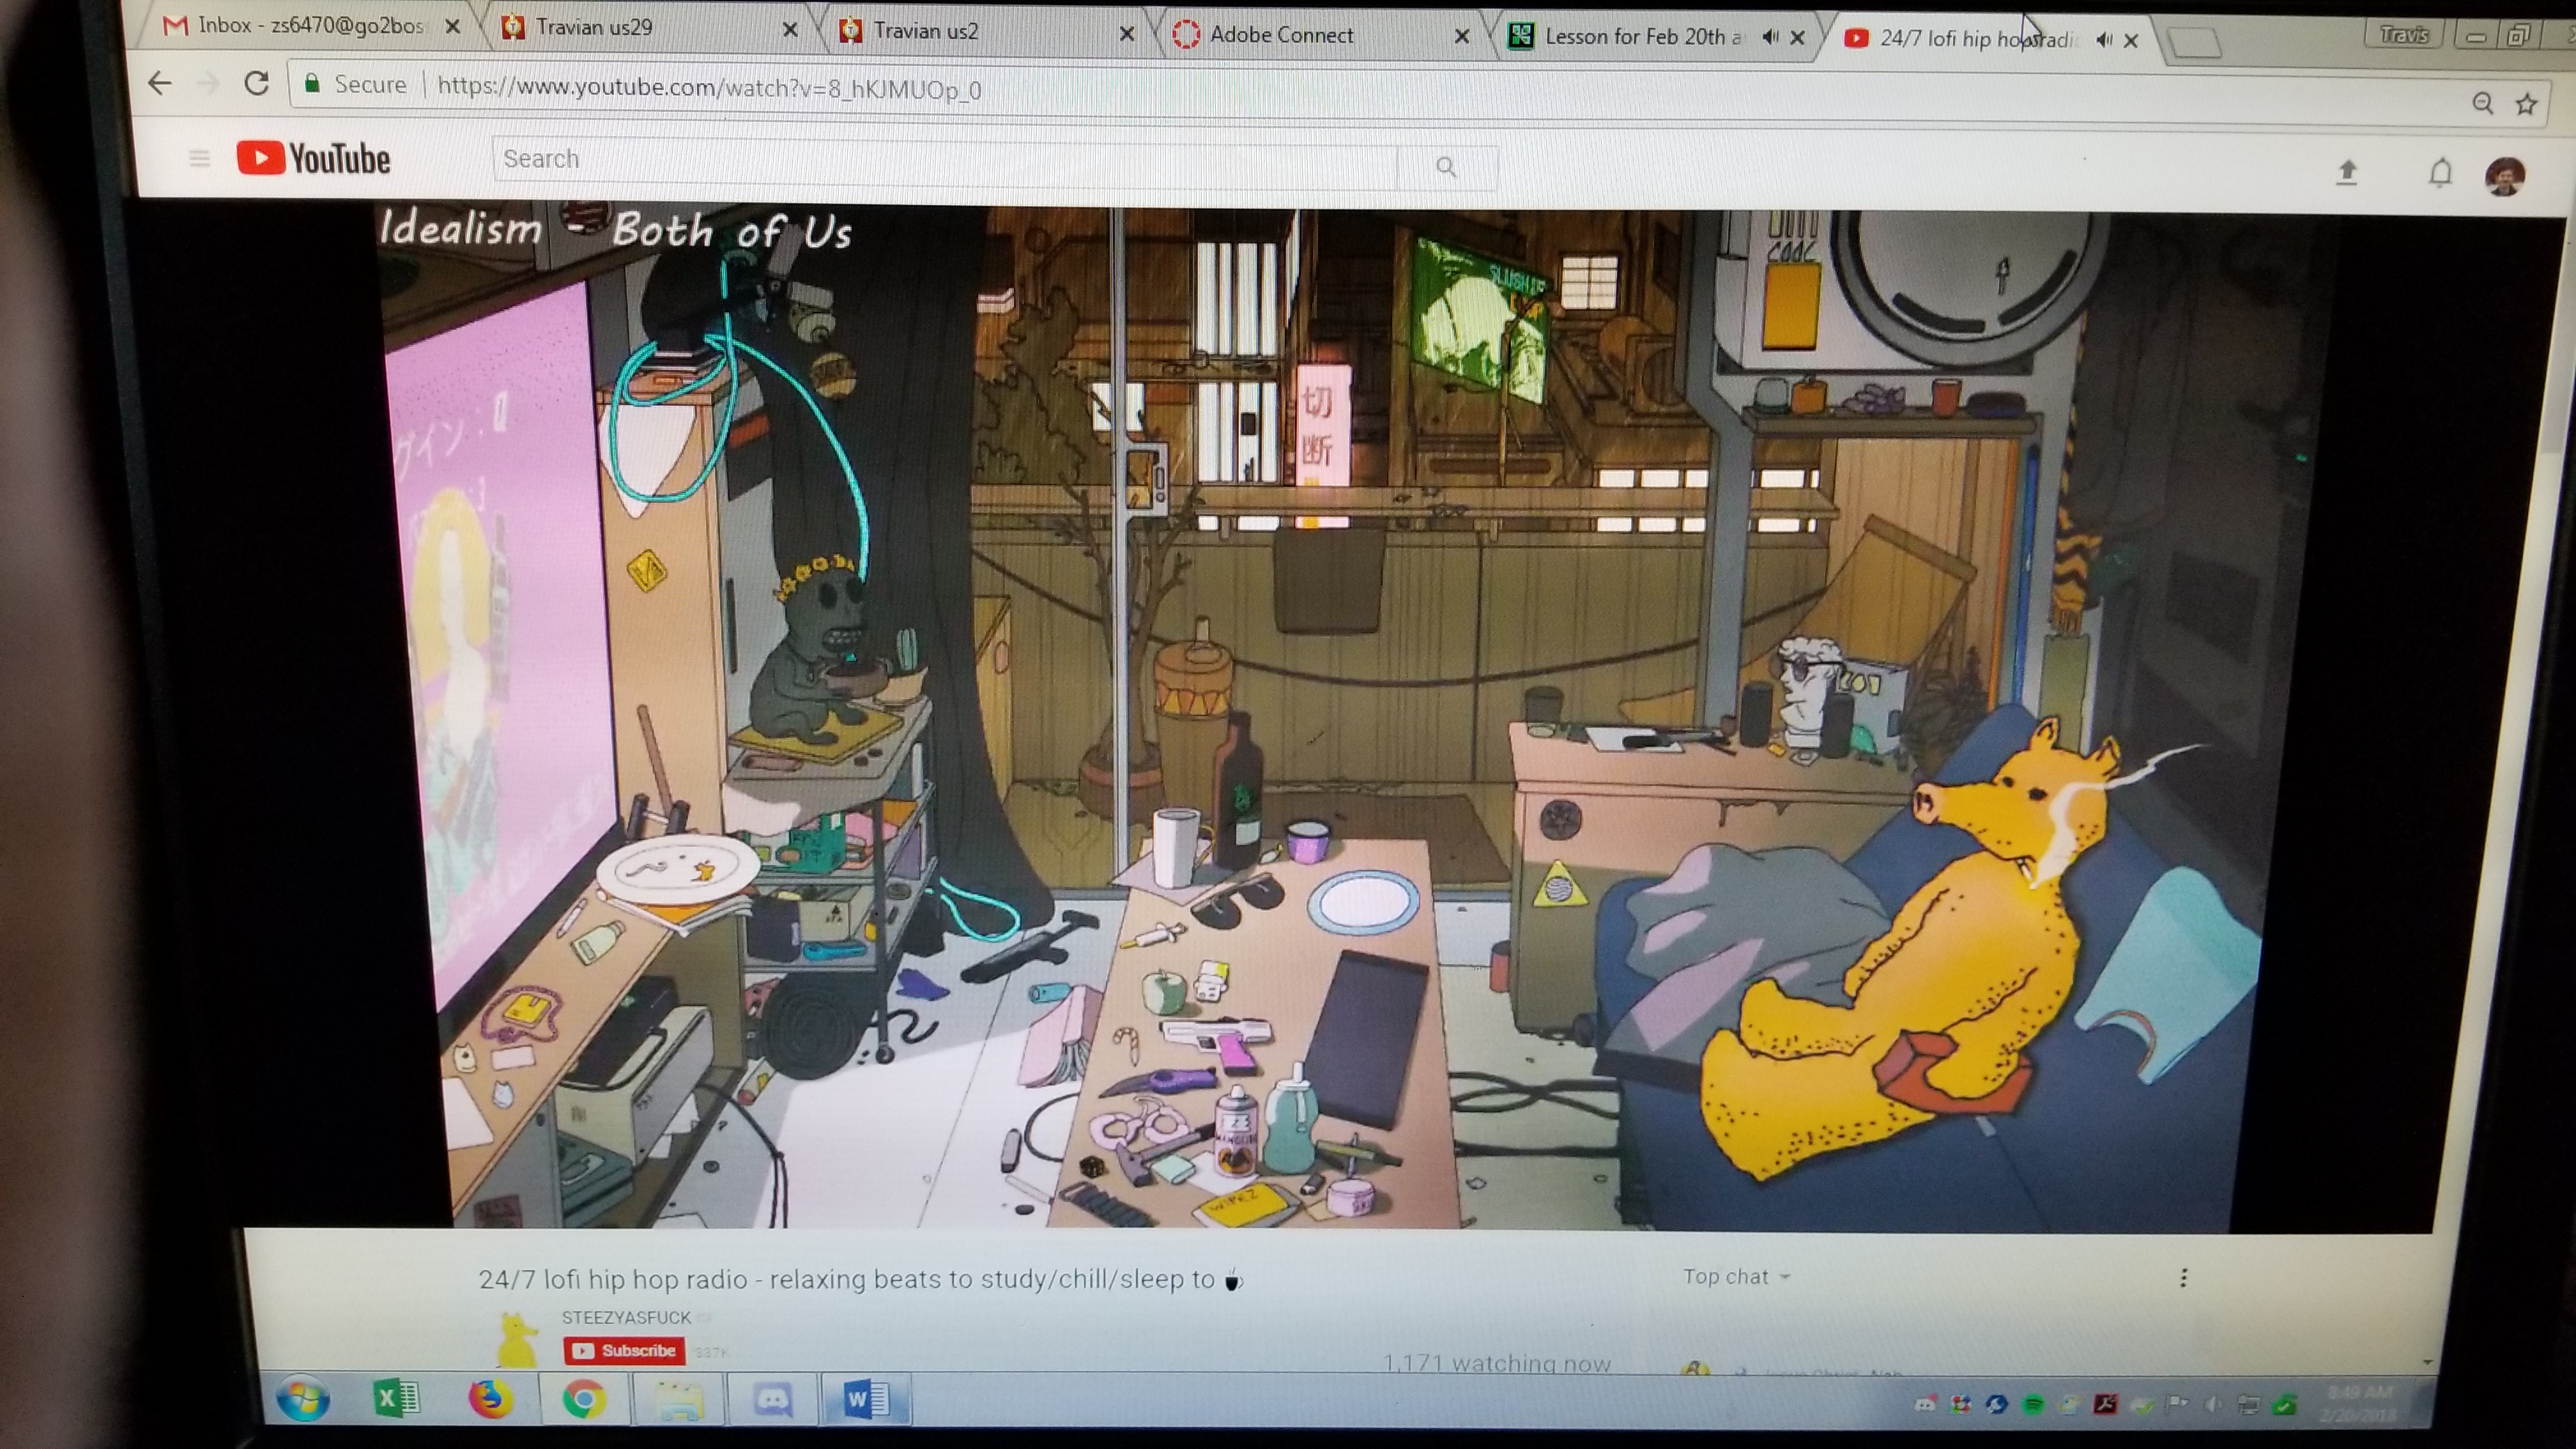Click the network tray icon
This screenshot has width=2576, height=1449.
point(2248,1404)
